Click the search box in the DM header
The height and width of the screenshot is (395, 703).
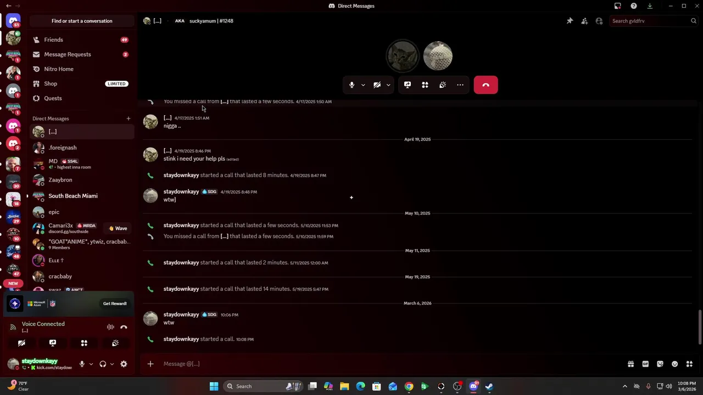[654, 21]
